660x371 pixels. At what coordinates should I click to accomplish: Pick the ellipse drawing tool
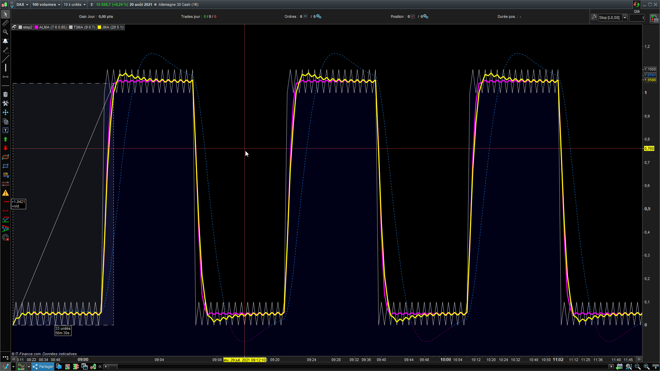click(5, 157)
